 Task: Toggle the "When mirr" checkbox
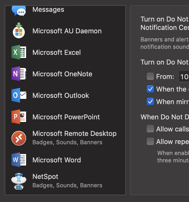[150, 102]
